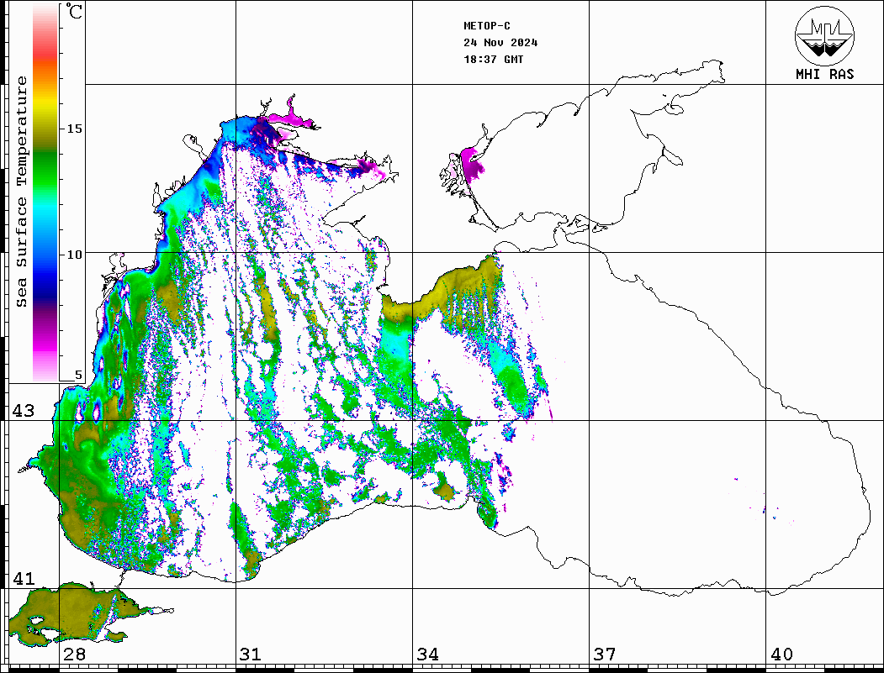Click longitude label '34'

tap(428, 654)
